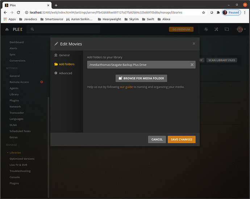Screen dimensions: 250x199
Task: Bookmark this page star icon
Action: (204, 12)
